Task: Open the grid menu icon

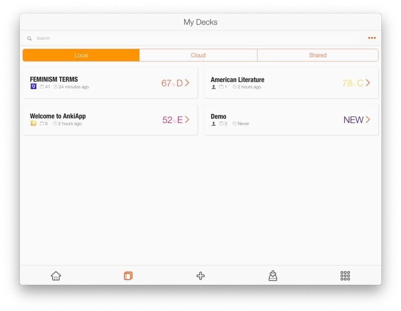Action: 345,276
